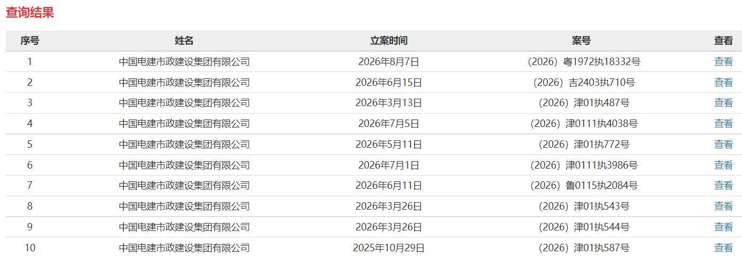Screen dimensions: 742x263
Task: View case 津01执543号 via 查看
Action: point(723,206)
